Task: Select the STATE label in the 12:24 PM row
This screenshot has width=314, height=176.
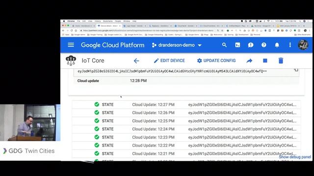Action: (108, 129)
